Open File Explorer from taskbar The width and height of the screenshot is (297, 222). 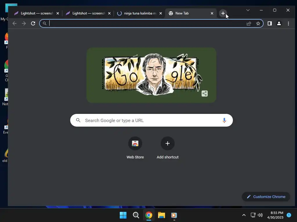point(162,215)
